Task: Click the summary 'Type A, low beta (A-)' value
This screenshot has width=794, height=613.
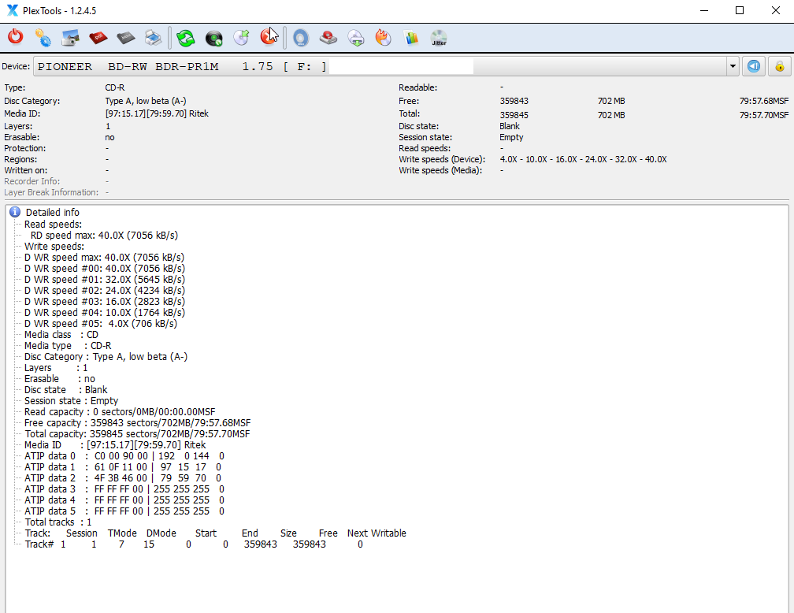Action: point(146,102)
